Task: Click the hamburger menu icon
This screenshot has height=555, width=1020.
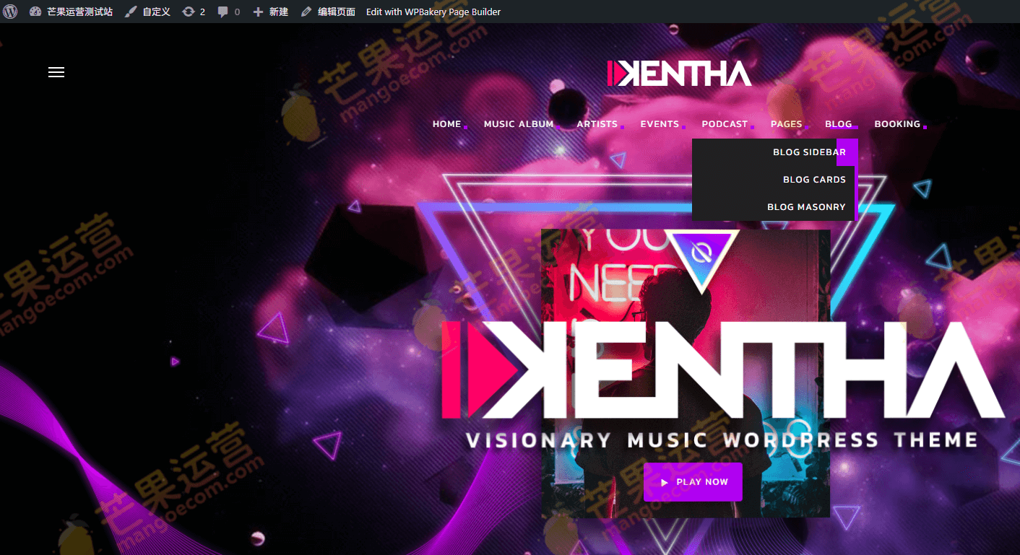Action: tap(56, 72)
